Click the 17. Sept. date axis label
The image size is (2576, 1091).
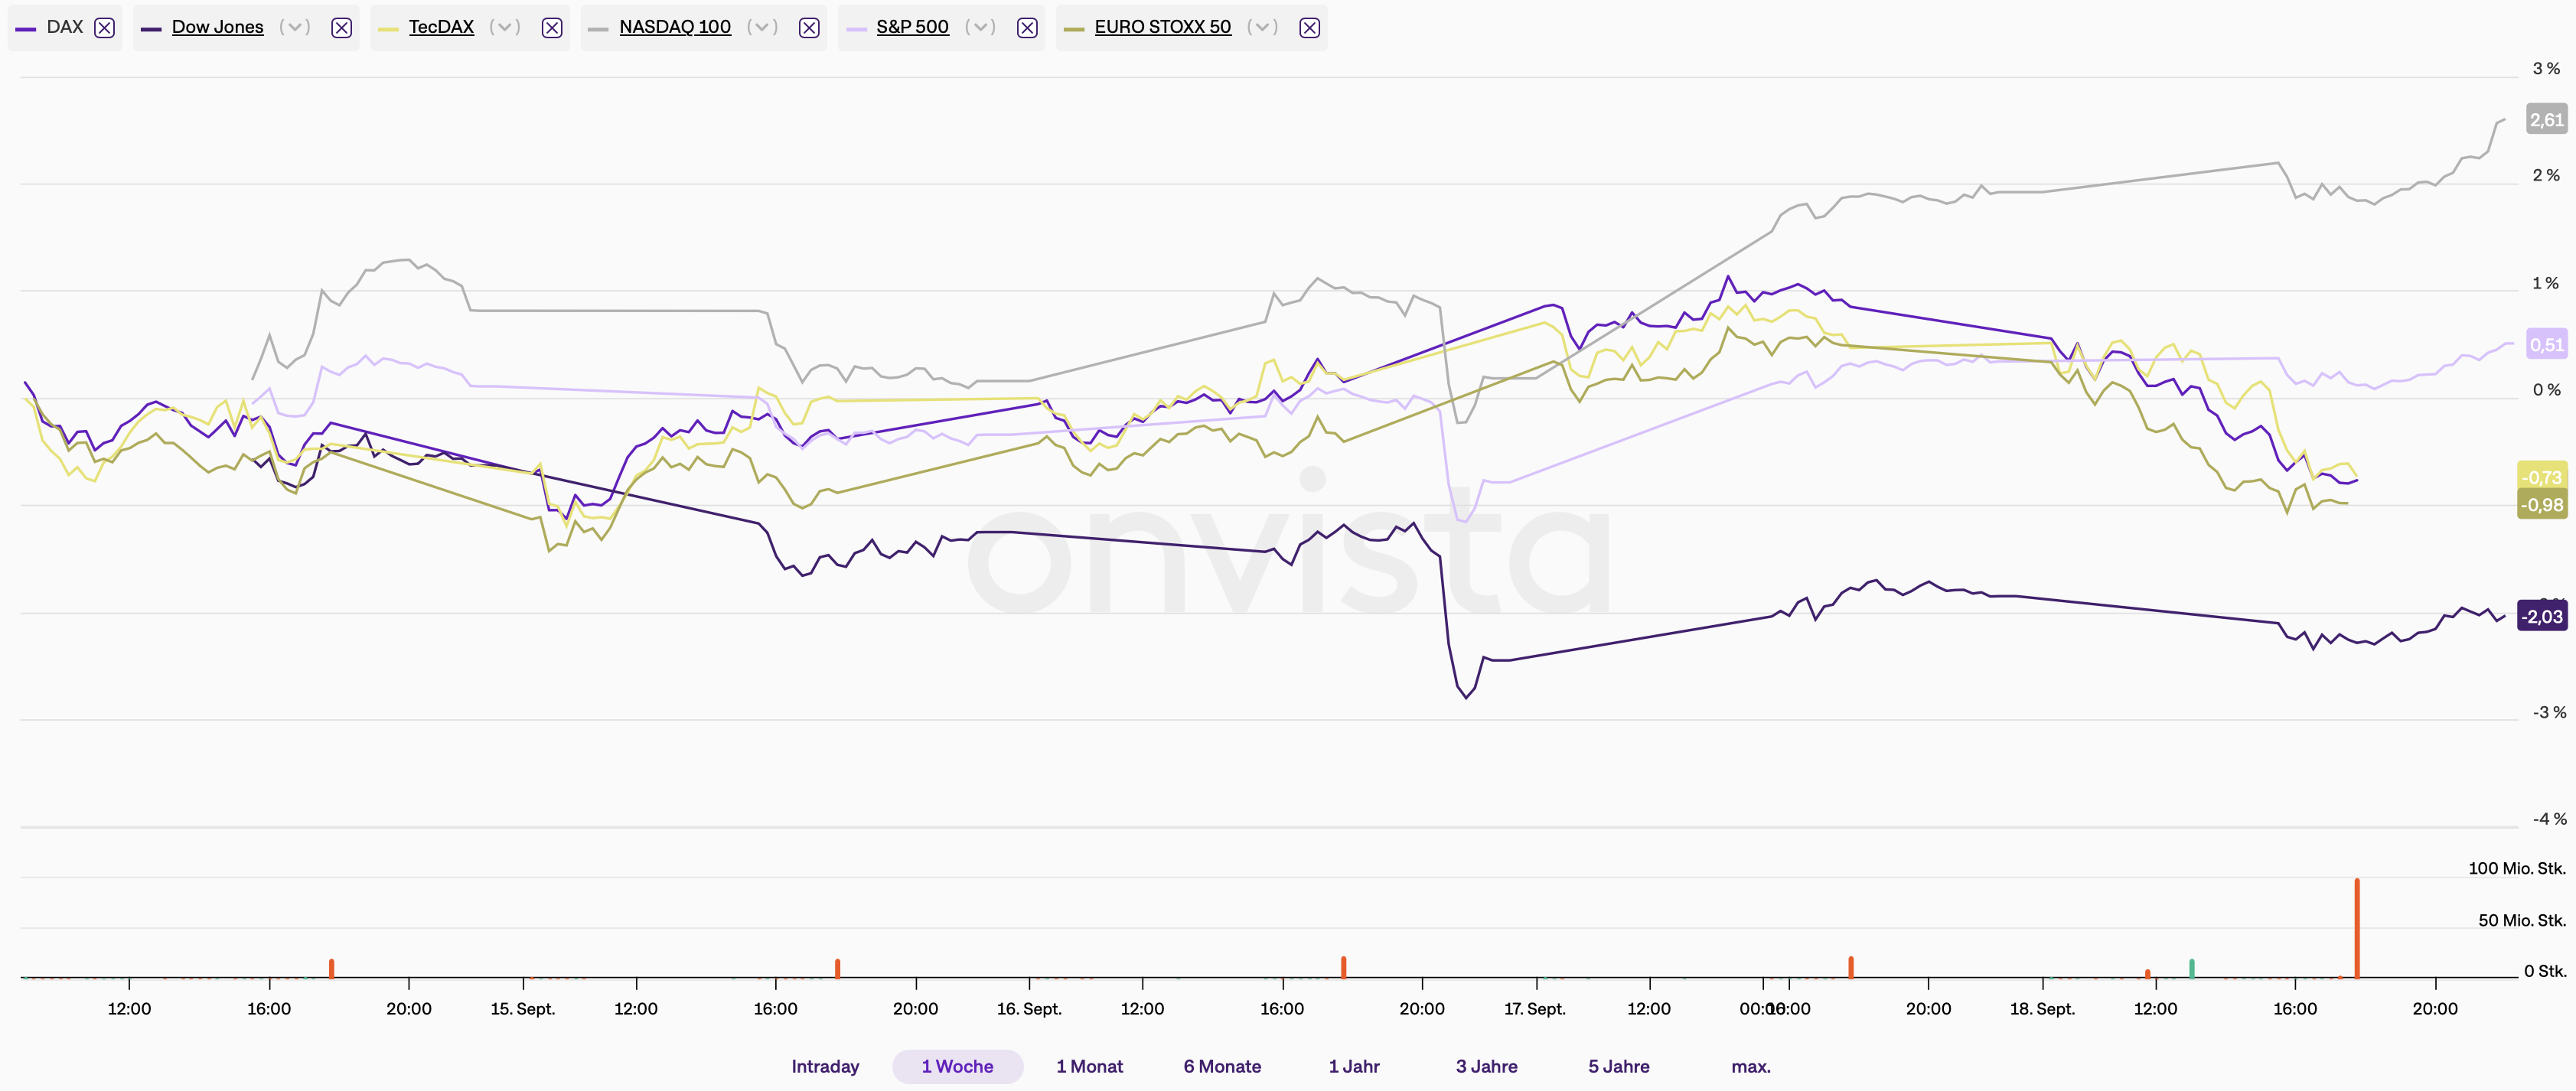pyautogui.click(x=1535, y=1008)
